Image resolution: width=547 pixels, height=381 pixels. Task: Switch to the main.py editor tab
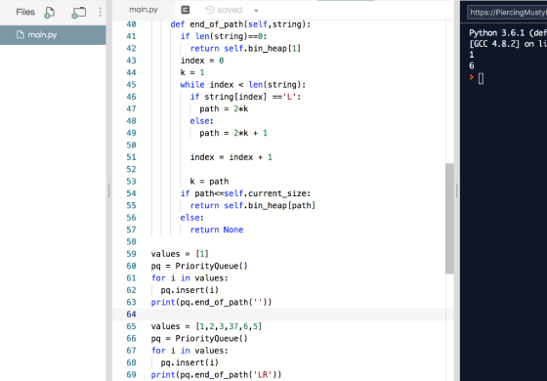[x=144, y=10]
